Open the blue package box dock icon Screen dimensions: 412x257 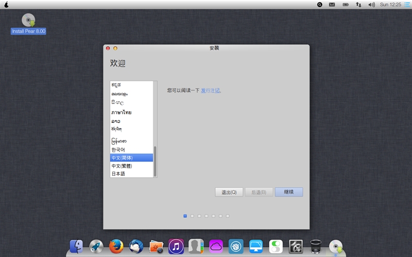point(236,246)
